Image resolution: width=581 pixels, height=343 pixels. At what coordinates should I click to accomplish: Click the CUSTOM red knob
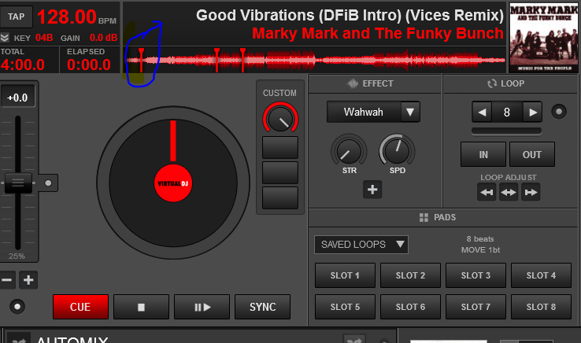click(x=280, y=119)
